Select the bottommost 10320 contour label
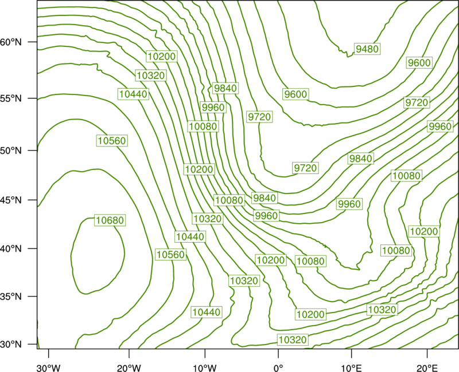Image resolution: width=459 pixels, height=372 pixels. click(x=293, y=339)
